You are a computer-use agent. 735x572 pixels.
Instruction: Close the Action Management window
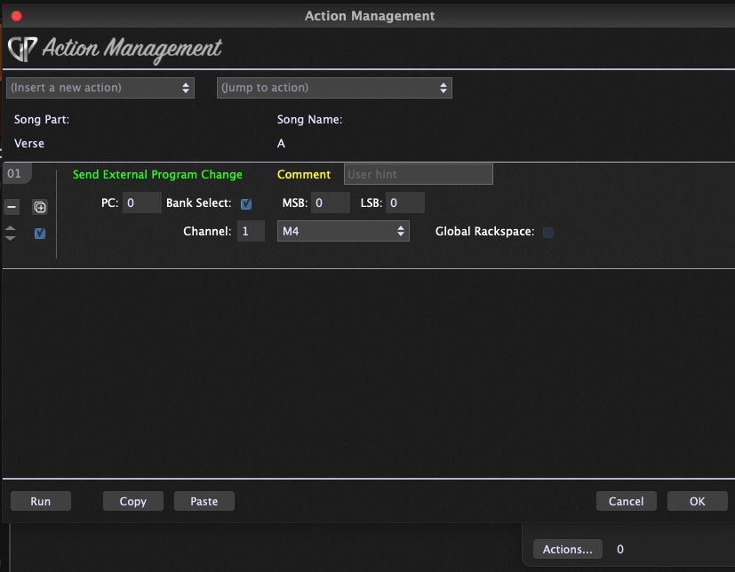16,16
